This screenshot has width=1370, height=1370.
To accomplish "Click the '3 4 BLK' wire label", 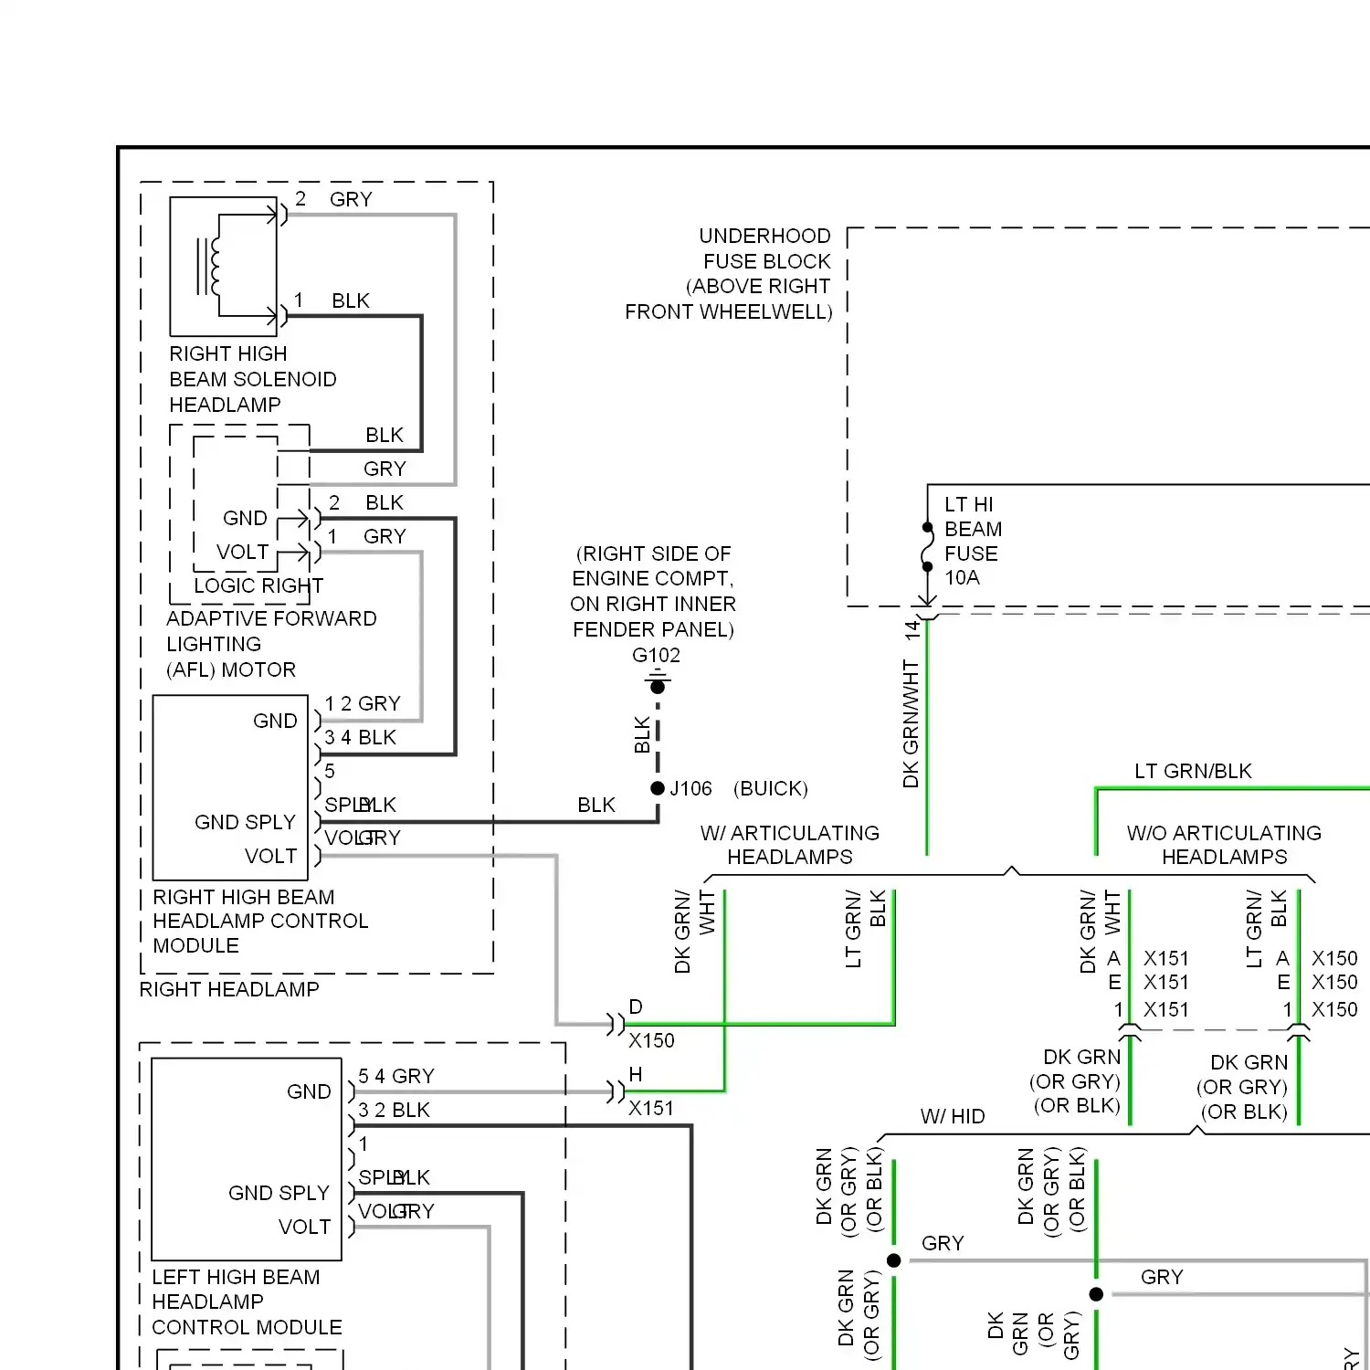I will pyautogui.click(x=361, y=737).
